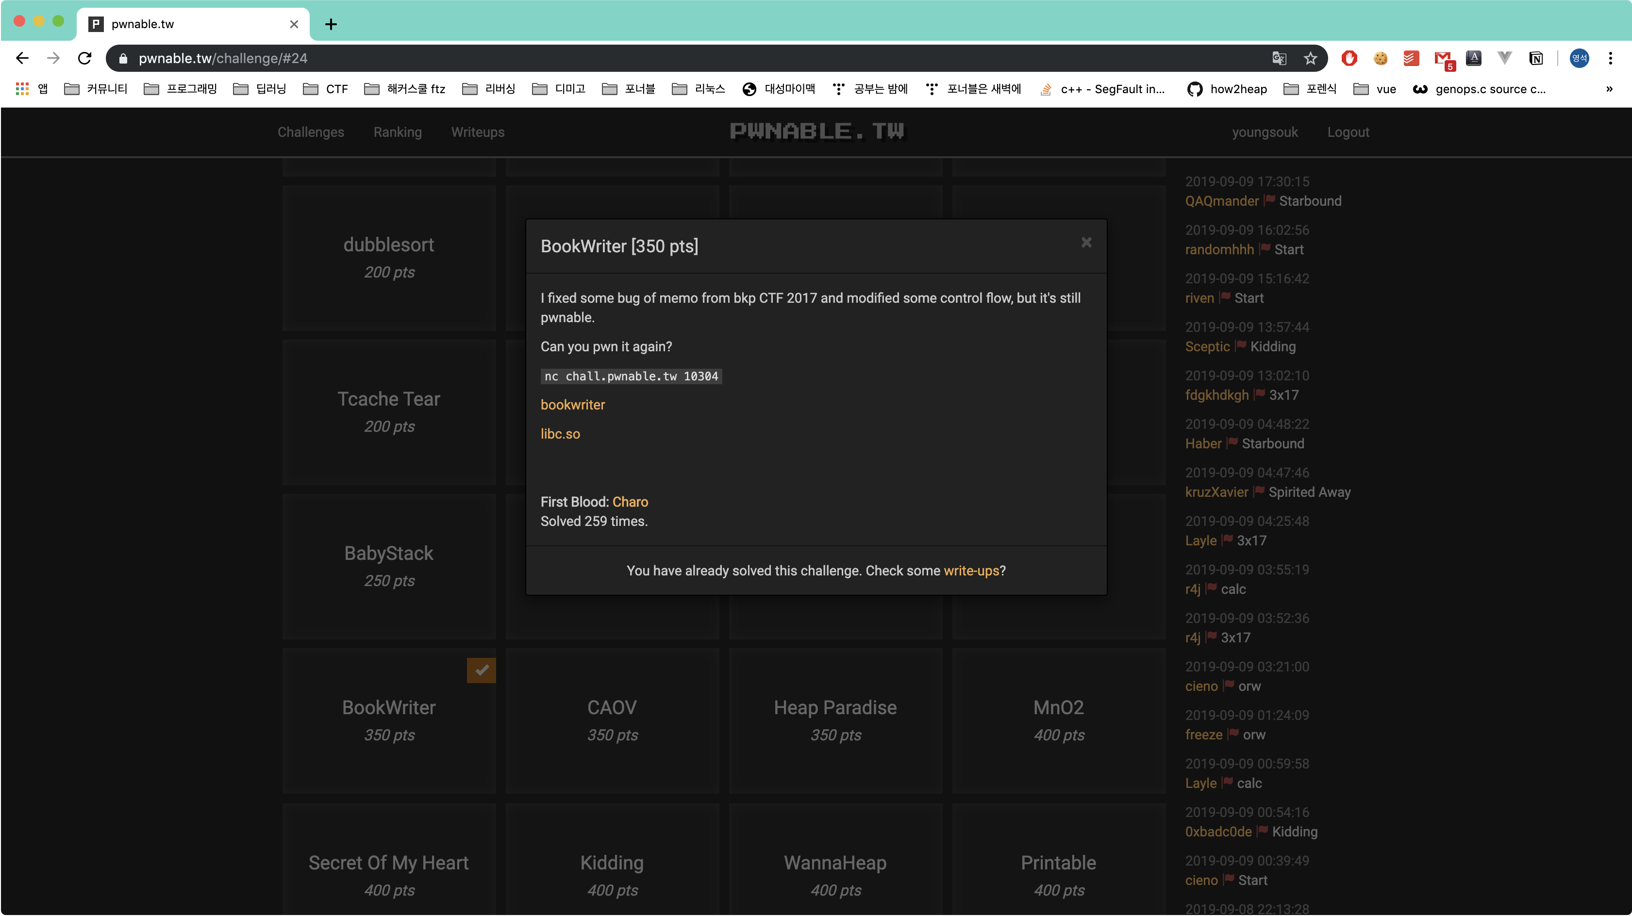1632x916 pixels.
Task: Open the Chrome three-dot menu
Action: (1610, 58)
